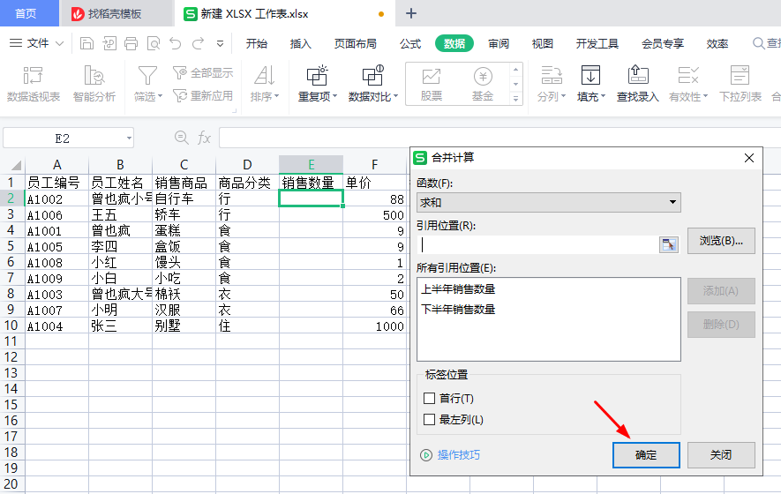
Task: Open duplicates (重复项) tool
Action: pyautogui.click(x=318, y=84)
